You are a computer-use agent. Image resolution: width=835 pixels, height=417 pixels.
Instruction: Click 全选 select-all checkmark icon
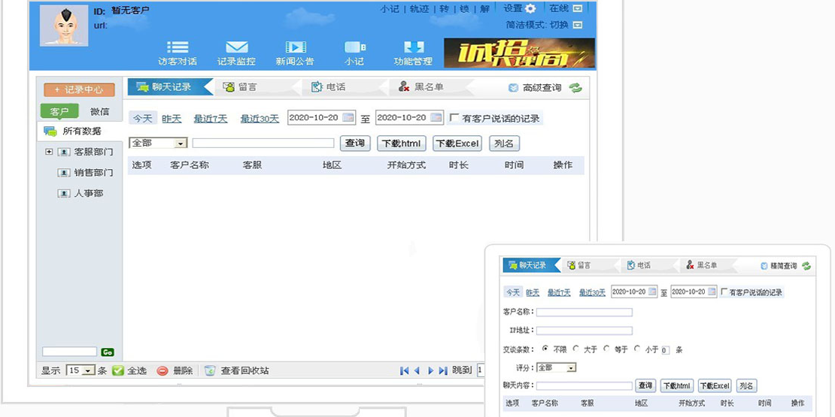[x=118, y=370]
